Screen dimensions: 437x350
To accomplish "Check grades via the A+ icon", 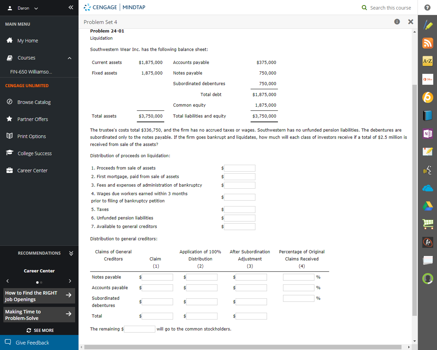I will [x=427, y=242].
